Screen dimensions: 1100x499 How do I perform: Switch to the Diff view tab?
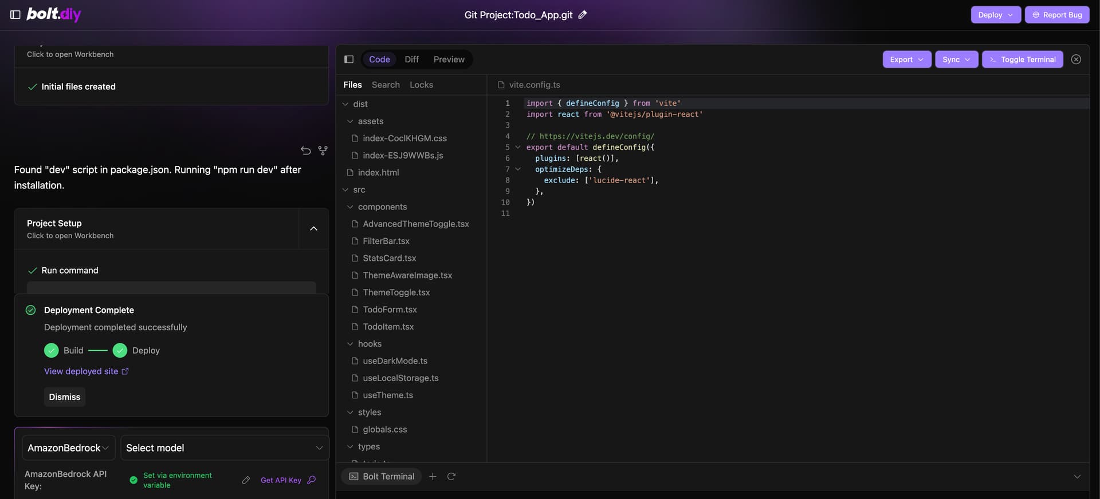point(411,60)
